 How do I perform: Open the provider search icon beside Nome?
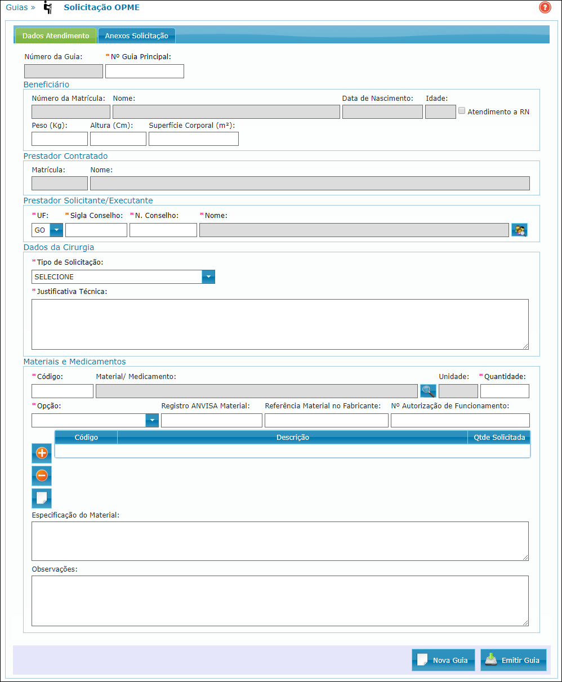pyautogui.click(x=519, y=230)
